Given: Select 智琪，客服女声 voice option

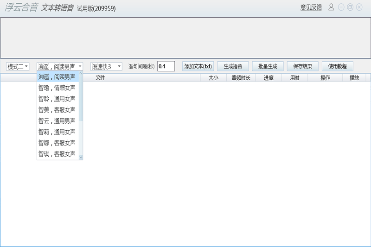Looking at the screenshot, I should coord(58,154).
